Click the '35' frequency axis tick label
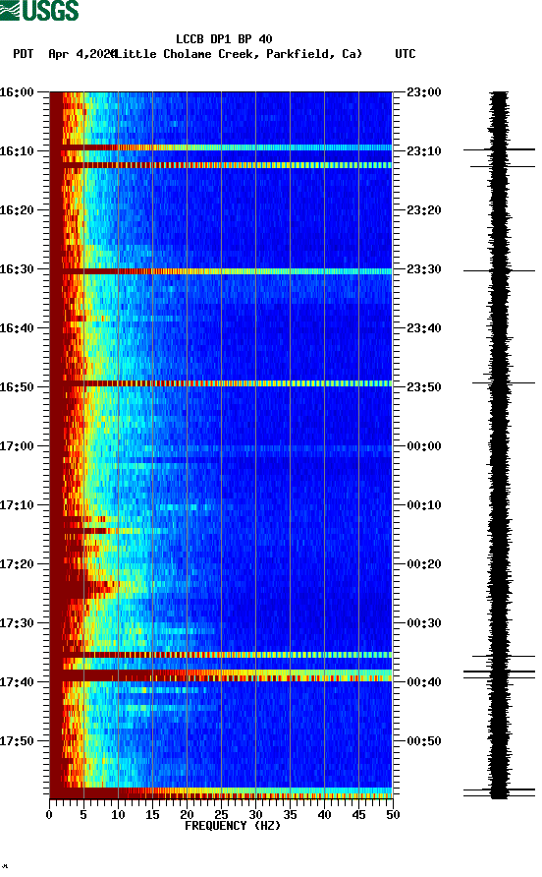 click(290, 815)
